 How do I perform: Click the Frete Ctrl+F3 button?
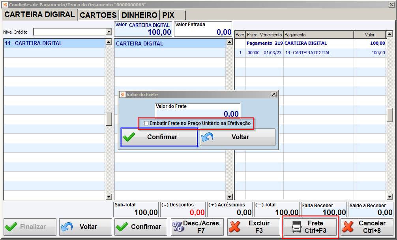coord(310,227)
